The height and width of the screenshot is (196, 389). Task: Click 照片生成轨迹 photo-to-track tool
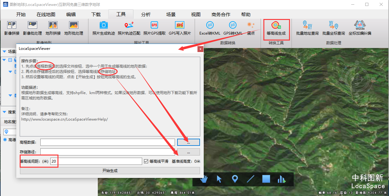pos(104,28)
